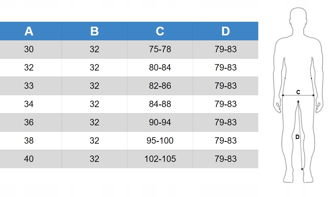Select size 30 in column A
Viewport: 334px width, 197px height.
click(29, 49)
